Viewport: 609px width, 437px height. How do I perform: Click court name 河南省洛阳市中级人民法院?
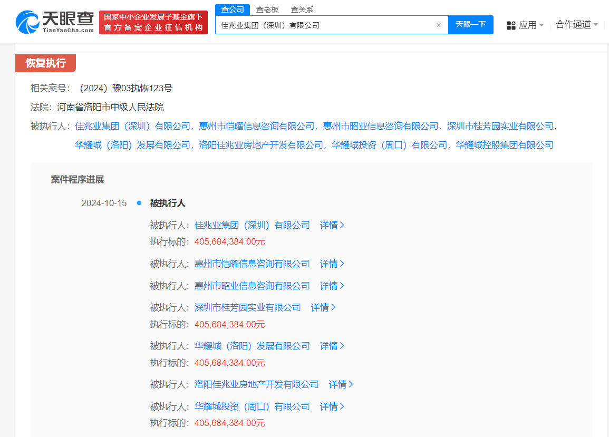pos(110,107)
